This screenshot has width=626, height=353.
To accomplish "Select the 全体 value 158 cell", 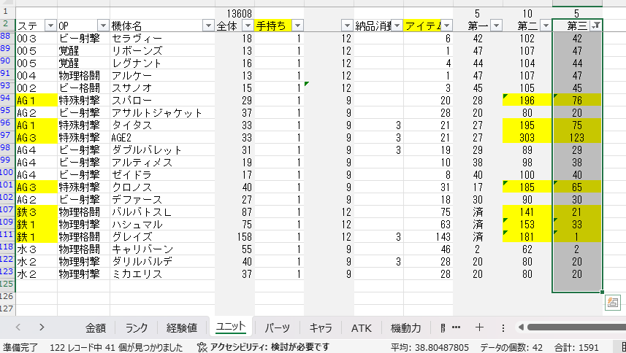I will pos(234,236).
